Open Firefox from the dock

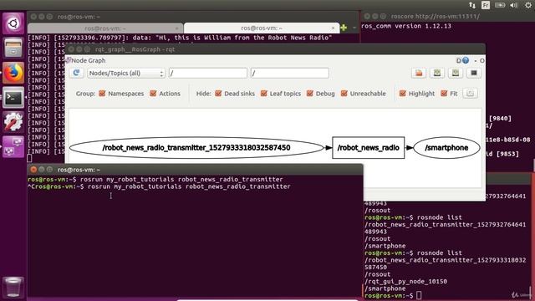coord(13,73)
